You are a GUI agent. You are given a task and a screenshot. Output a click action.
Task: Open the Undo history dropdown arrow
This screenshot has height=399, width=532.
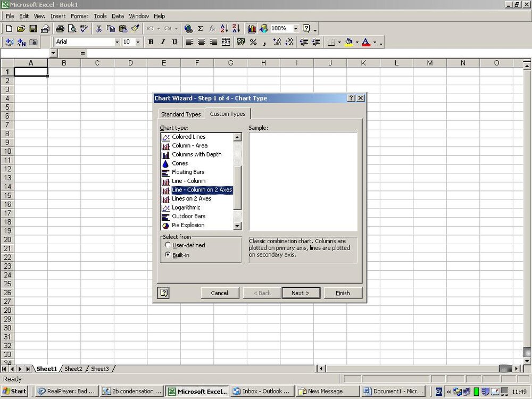[x=159, y=29]
